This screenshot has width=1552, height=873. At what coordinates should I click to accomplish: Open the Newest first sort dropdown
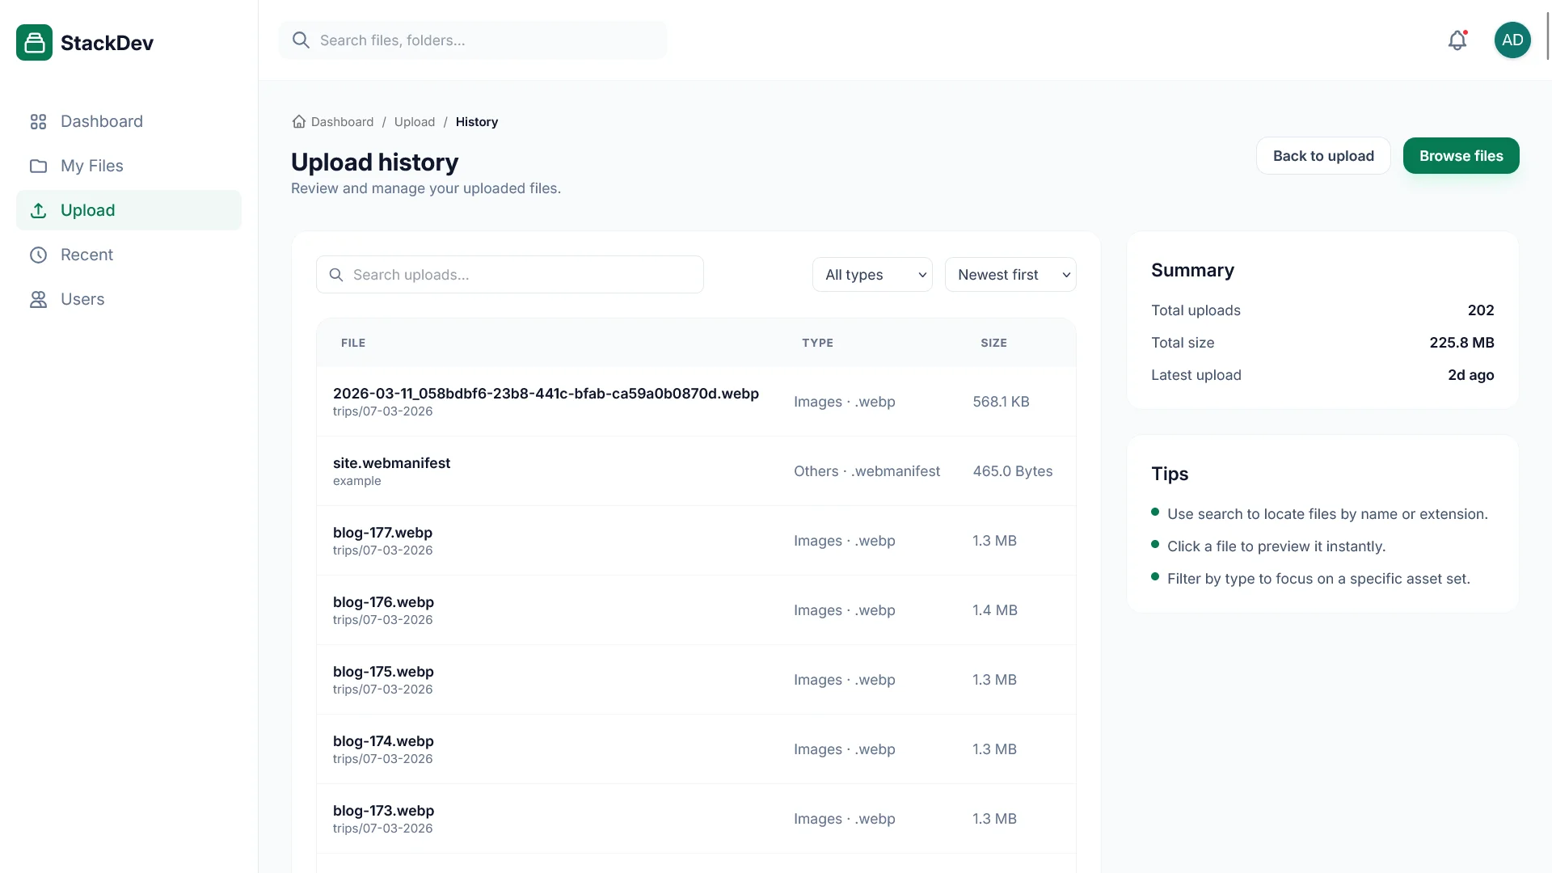[x=1010, y=275]
